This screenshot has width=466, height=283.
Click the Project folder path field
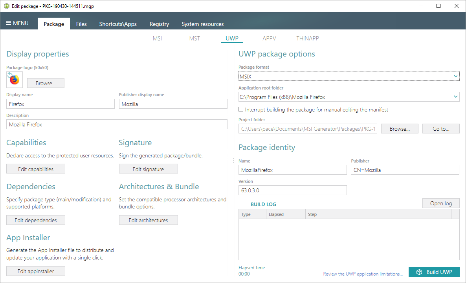pyautogui.click(x=308, y=129)
